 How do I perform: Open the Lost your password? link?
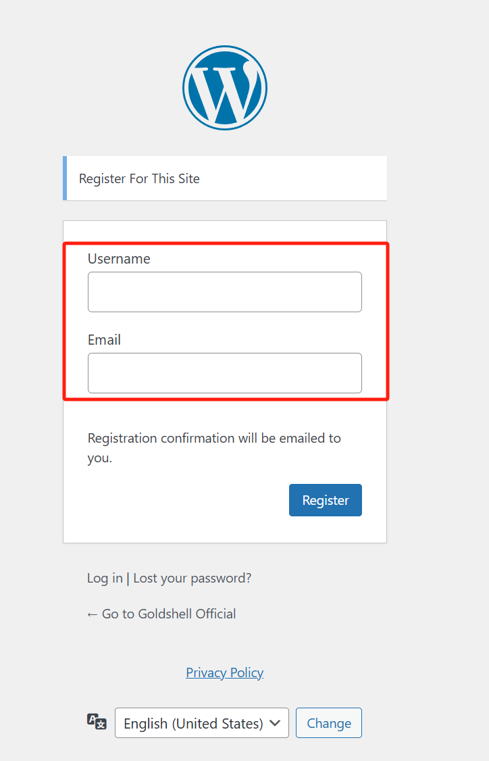click(192, 578)
